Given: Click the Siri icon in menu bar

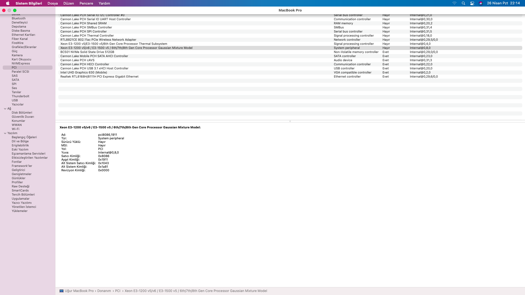Looking at the screenshot, I should [x=481, y=3].
